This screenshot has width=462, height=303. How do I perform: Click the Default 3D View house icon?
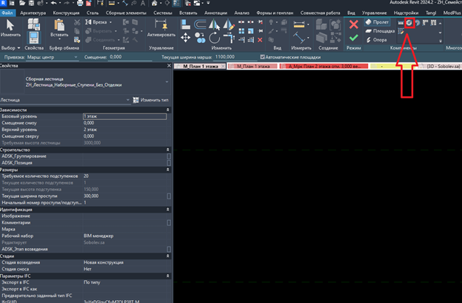tap(155, 3)
